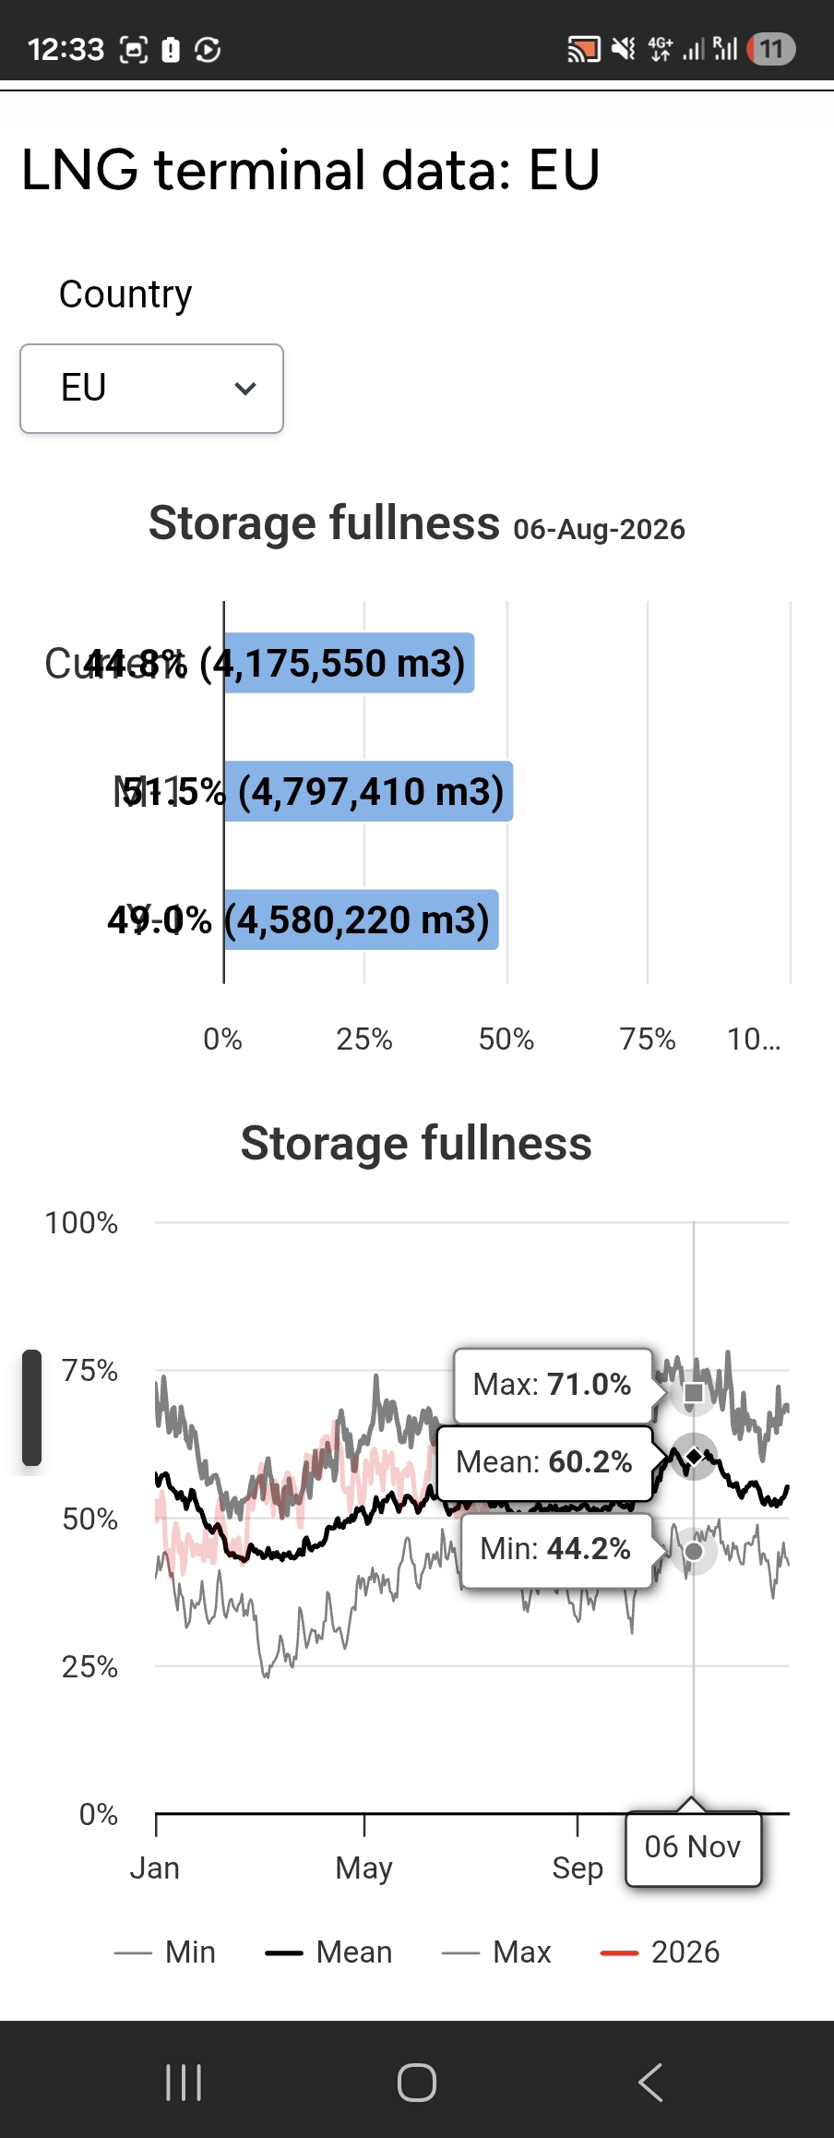834x2138 pixels.
Task: Tap the back navigation arrow
Action: (650, 2083)
